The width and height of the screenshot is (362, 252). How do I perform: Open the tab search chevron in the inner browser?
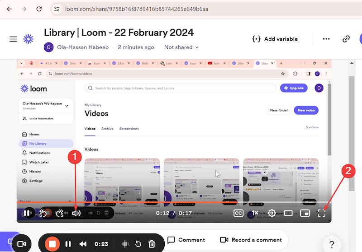21,63
